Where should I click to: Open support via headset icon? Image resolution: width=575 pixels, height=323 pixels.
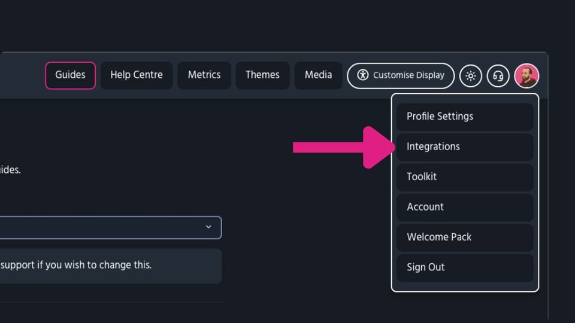tap(498, 76)
